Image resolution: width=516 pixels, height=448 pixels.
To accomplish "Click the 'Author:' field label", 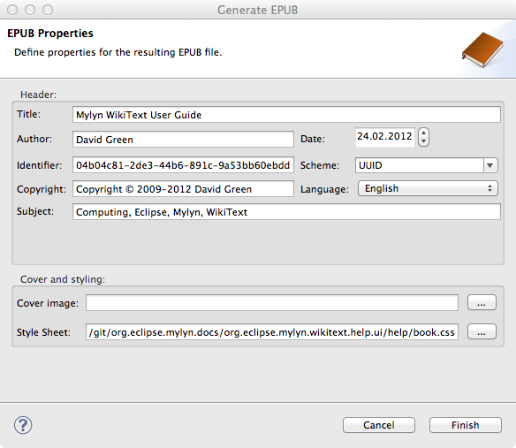I will click(x=34, y=139).
